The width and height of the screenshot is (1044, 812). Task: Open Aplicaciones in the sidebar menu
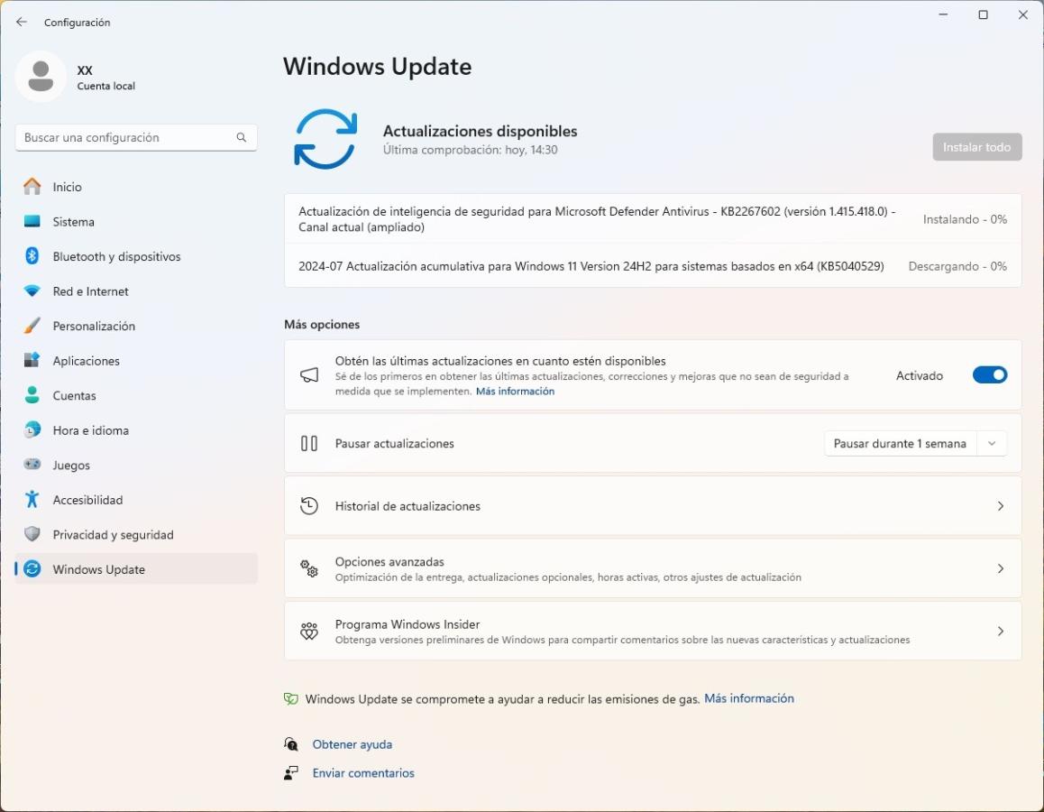pyautogui.click(x=86, y=361)
